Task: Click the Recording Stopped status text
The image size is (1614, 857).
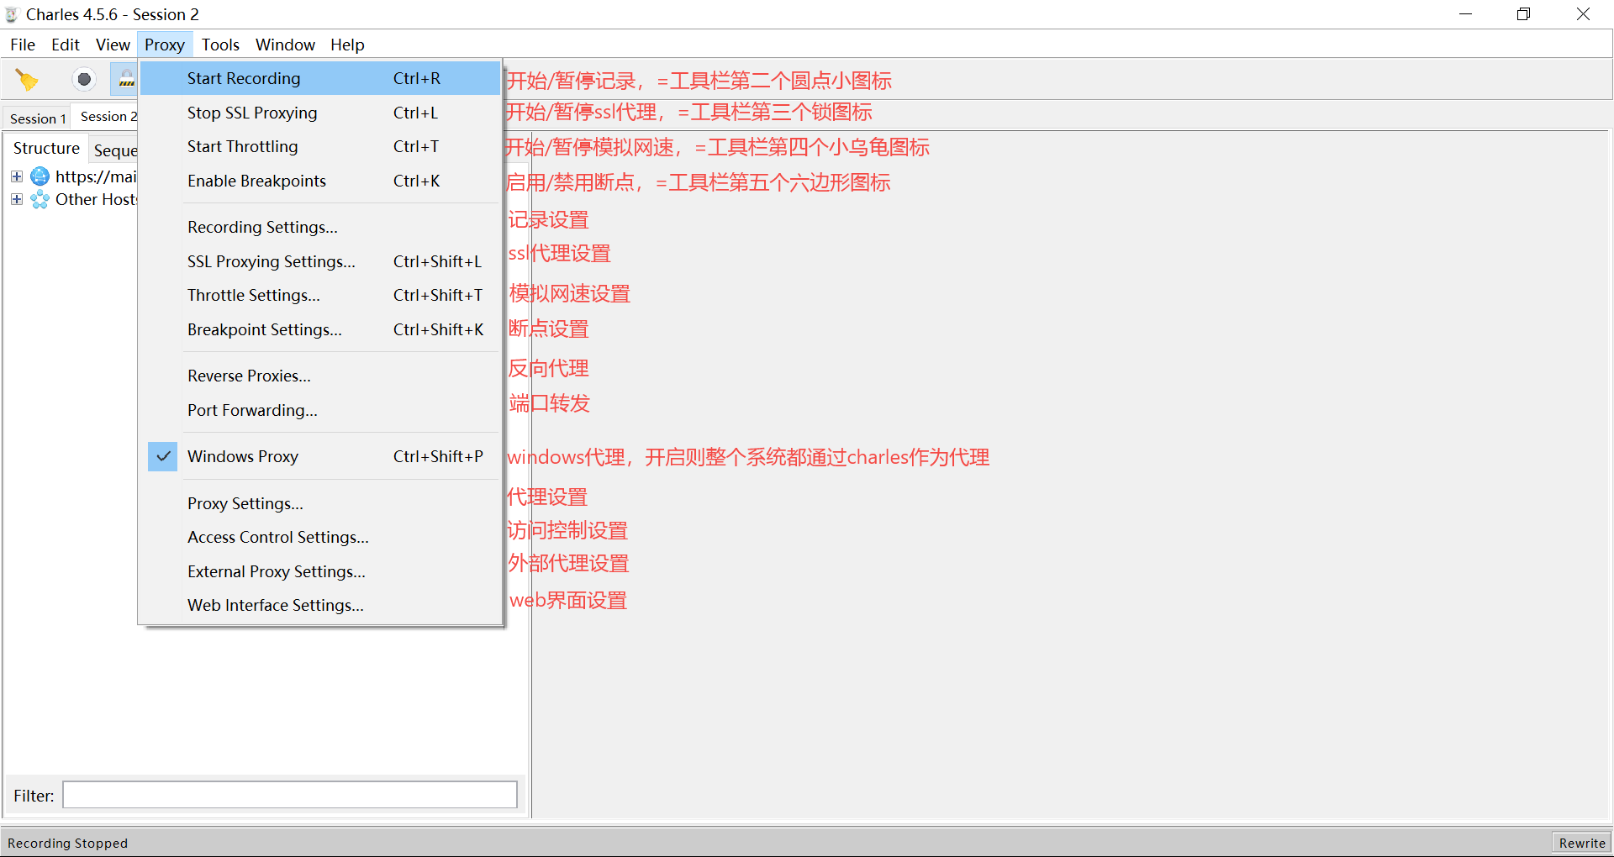Action: click(x=67, y=844)
